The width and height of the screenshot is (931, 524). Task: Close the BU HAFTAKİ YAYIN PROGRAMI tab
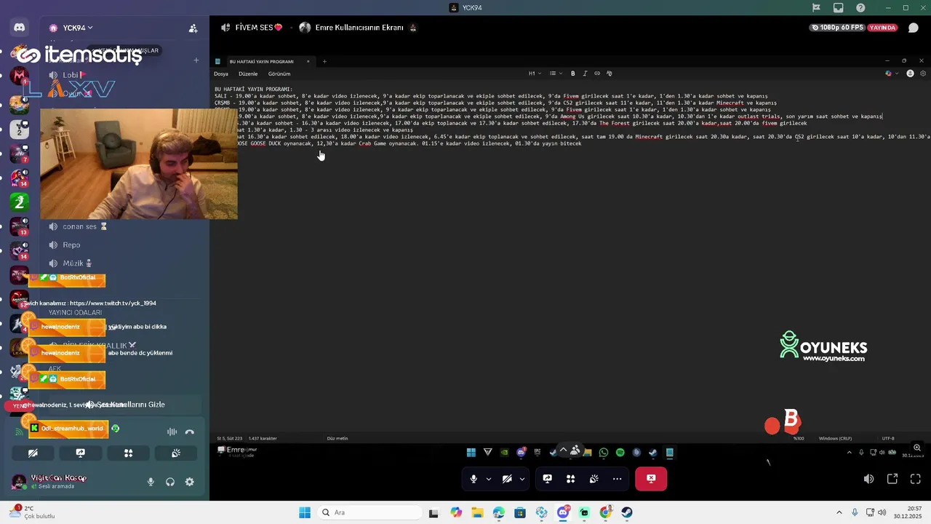point(308,62)
